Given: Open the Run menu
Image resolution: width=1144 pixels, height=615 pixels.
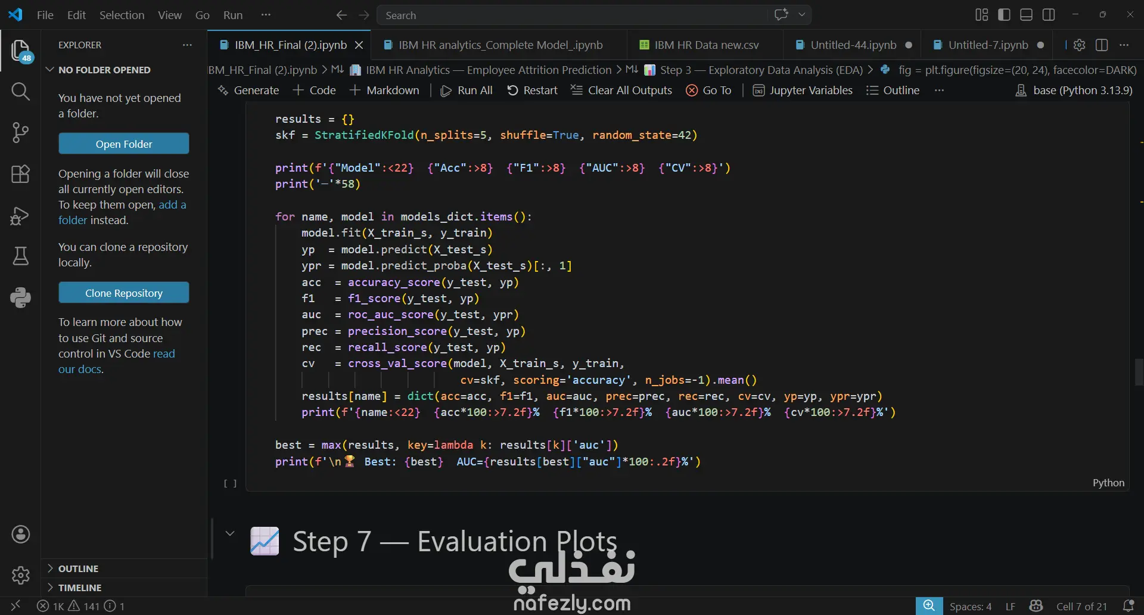Looking at the screenshot, I should click(233, 15).
